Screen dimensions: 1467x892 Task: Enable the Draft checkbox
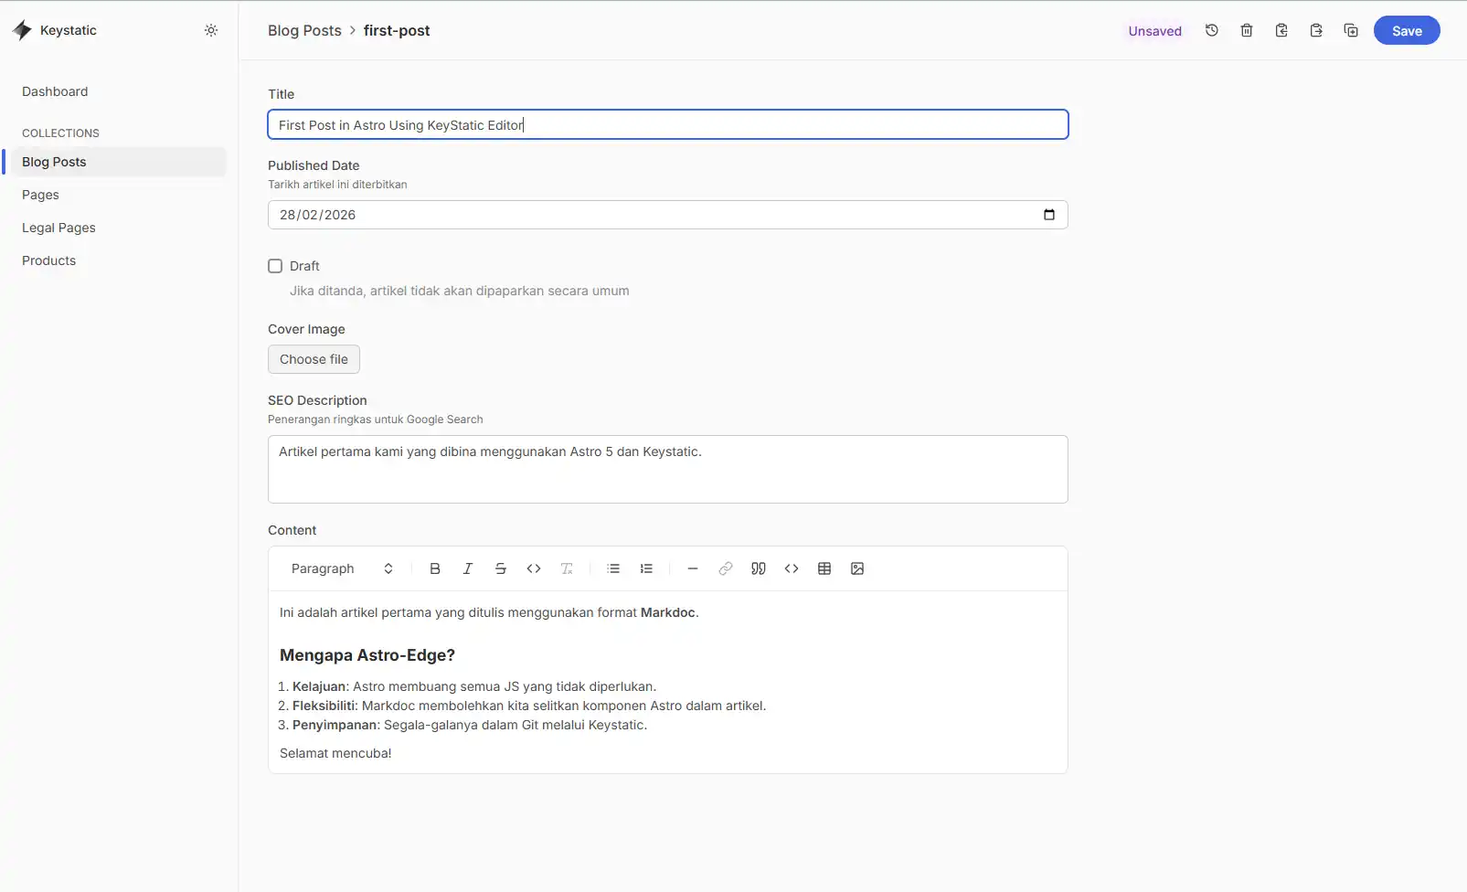(275, 265)
